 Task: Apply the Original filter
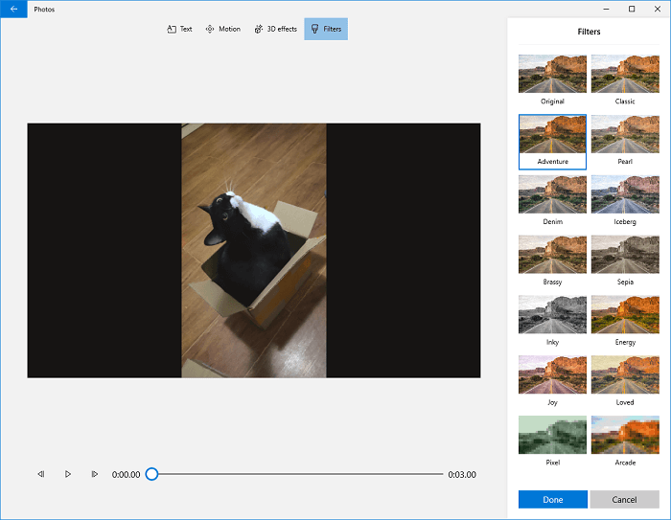(552, 74)
